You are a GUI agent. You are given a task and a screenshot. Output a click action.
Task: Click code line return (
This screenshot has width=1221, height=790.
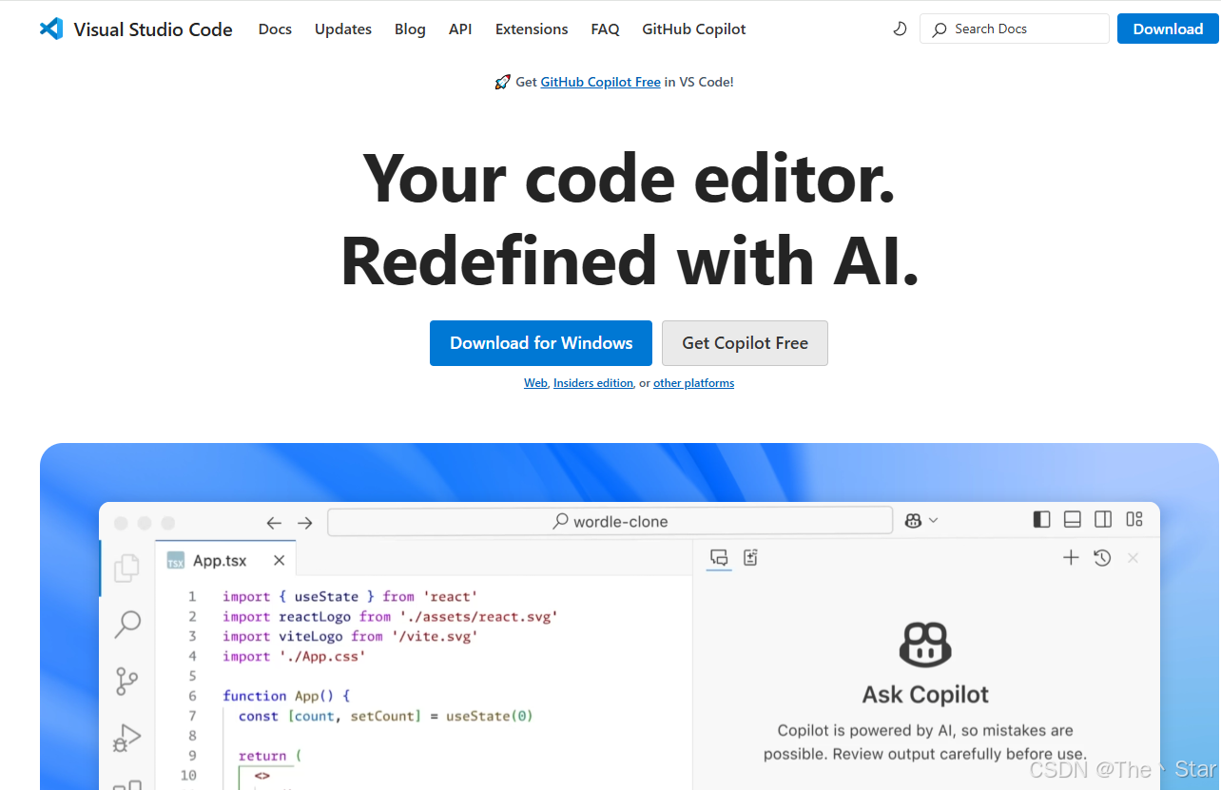click(x=269, y=756)
